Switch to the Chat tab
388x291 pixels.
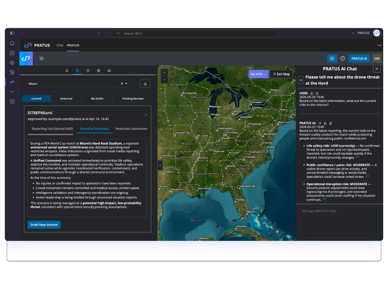(60, 45)
